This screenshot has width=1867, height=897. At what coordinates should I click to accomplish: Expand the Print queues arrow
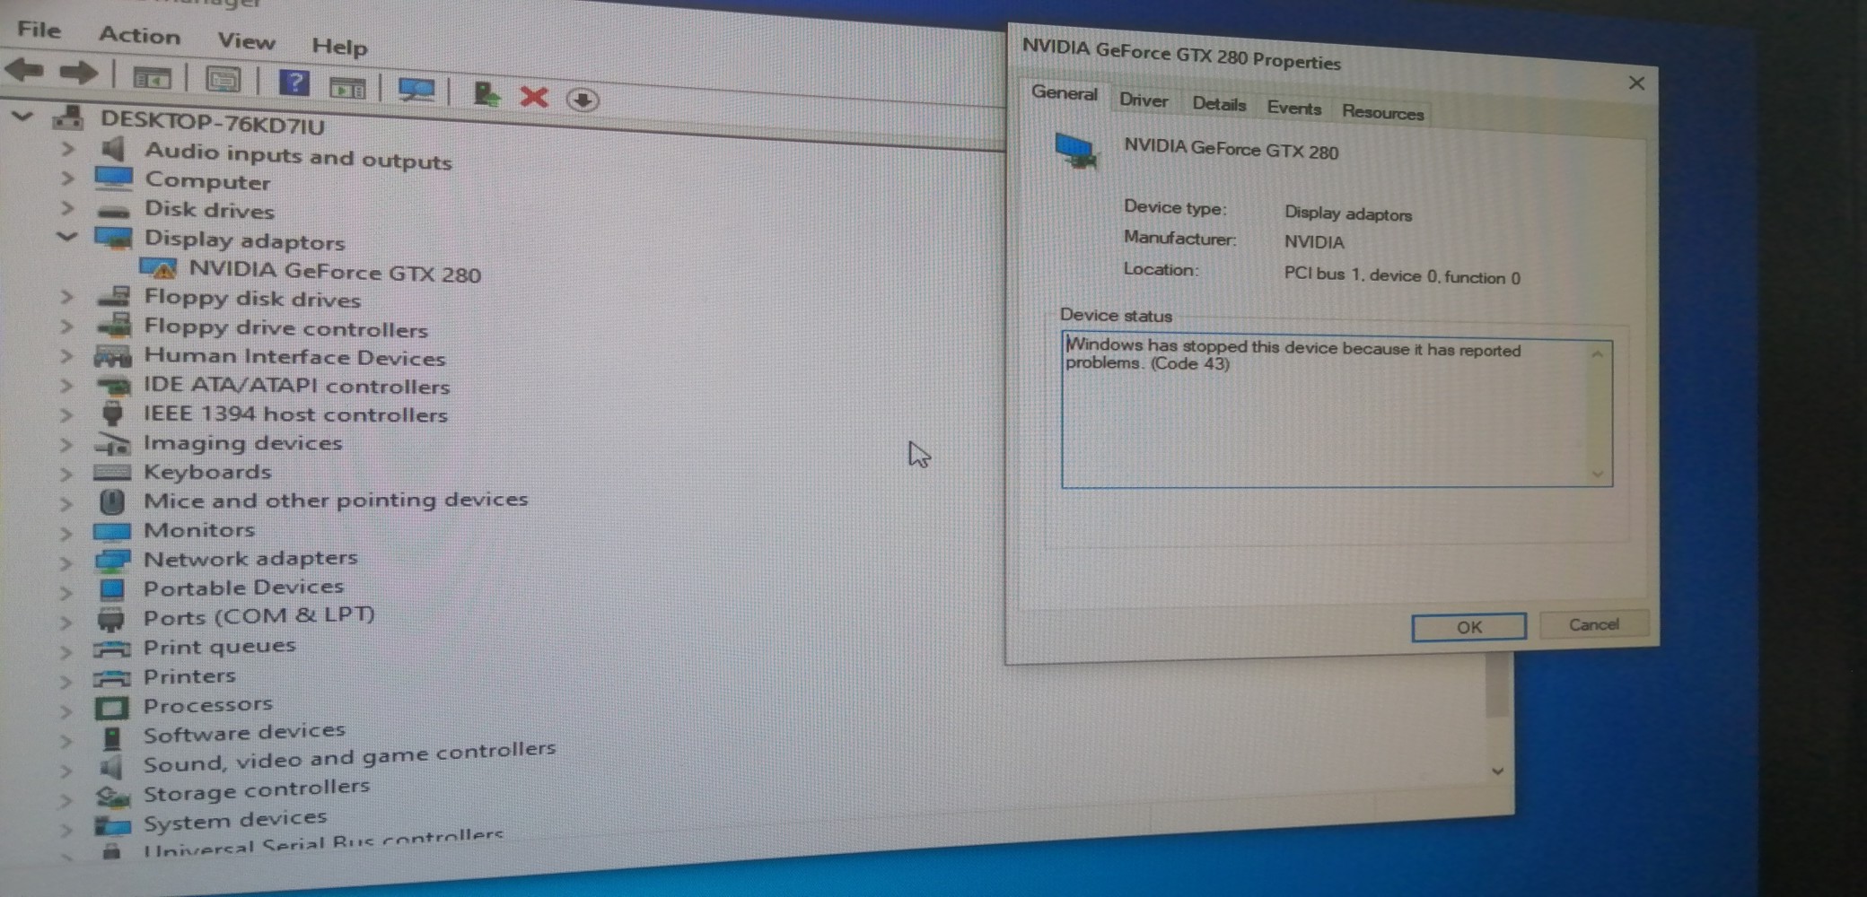[x=66, y=650]
